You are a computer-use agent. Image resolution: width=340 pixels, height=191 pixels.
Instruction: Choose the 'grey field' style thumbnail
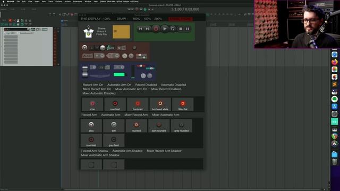click(x=114, y=140)
